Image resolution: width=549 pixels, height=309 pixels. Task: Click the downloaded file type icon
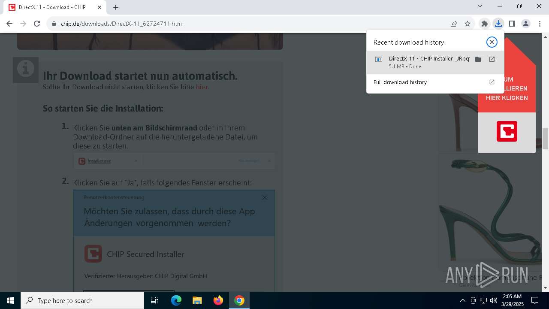pos(379,59)
